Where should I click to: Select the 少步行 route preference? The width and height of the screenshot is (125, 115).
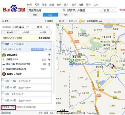click(43, 32)
